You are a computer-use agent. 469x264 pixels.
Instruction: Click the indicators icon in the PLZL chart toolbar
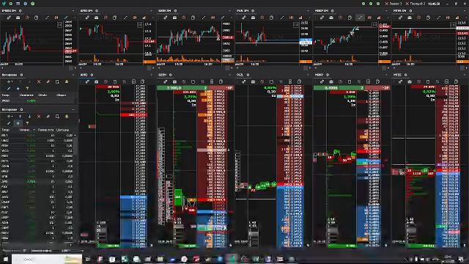(300, 18)
